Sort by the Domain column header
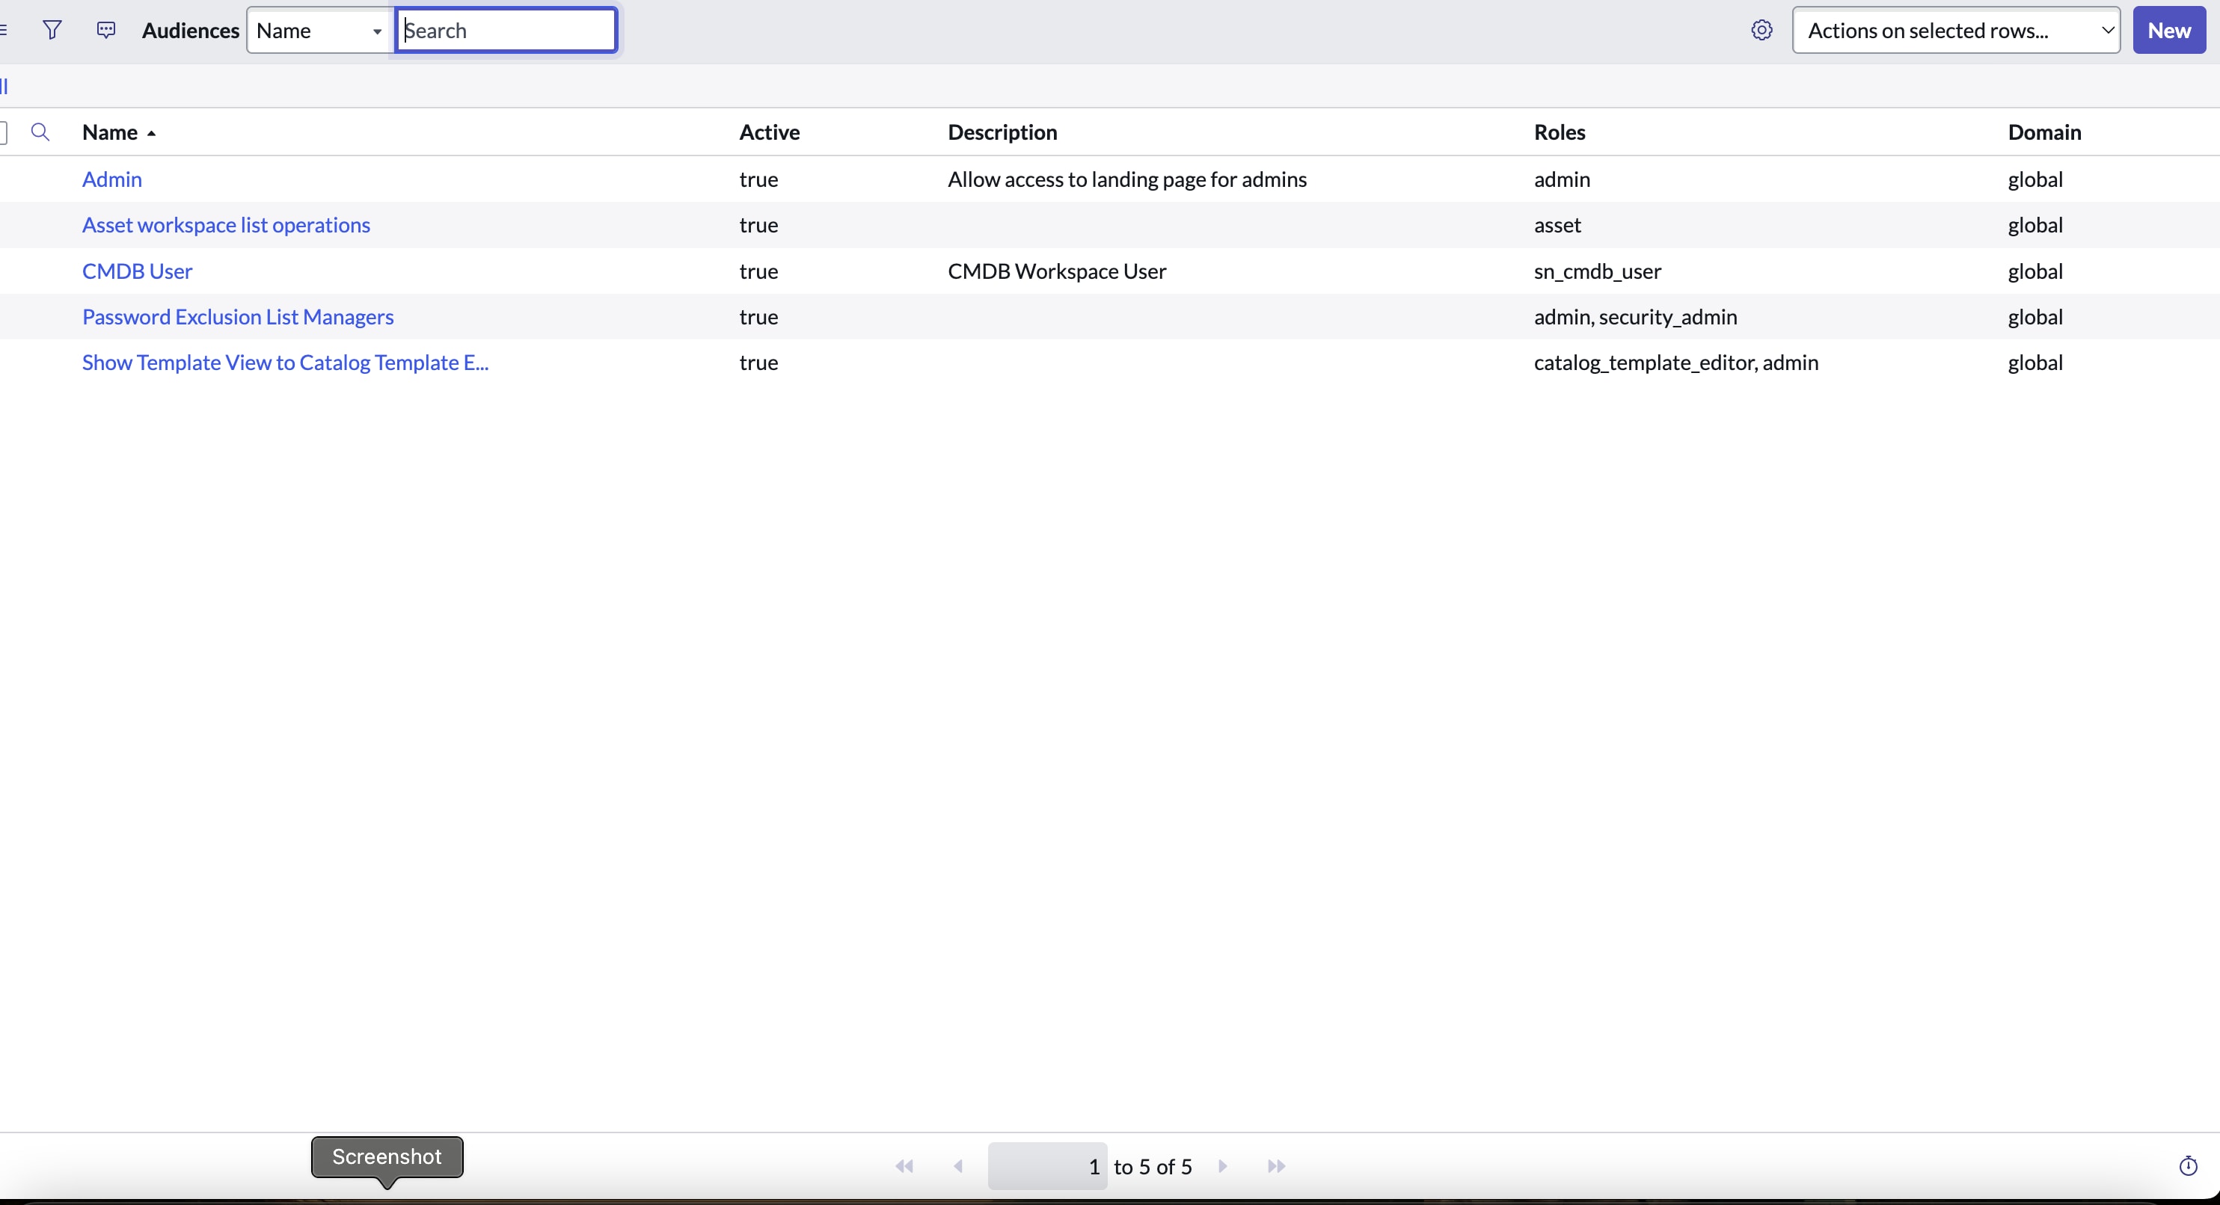This screenshot has width=2220, height=1205. pyautogui.click(x=2044, y=132)
